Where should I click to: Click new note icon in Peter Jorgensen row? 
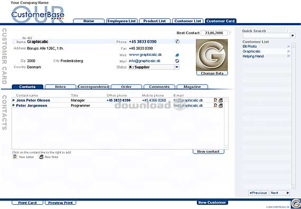click(221, 105)
